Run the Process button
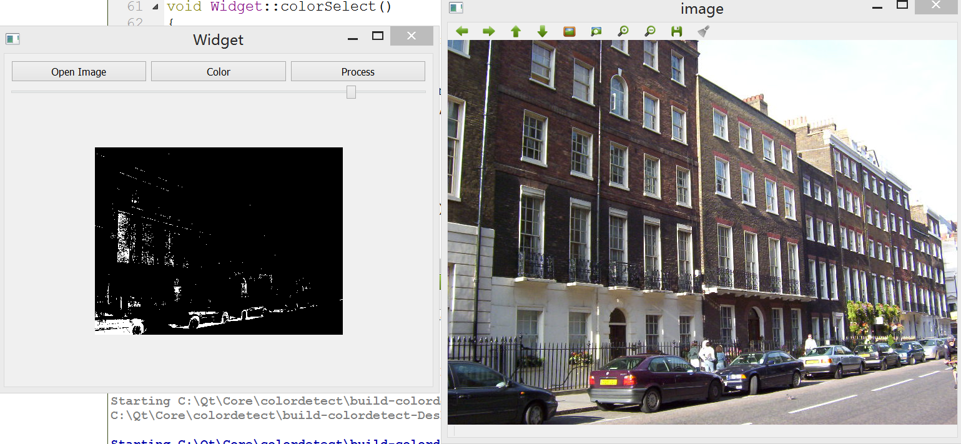961x444 pixels. (x=358, y=72)
